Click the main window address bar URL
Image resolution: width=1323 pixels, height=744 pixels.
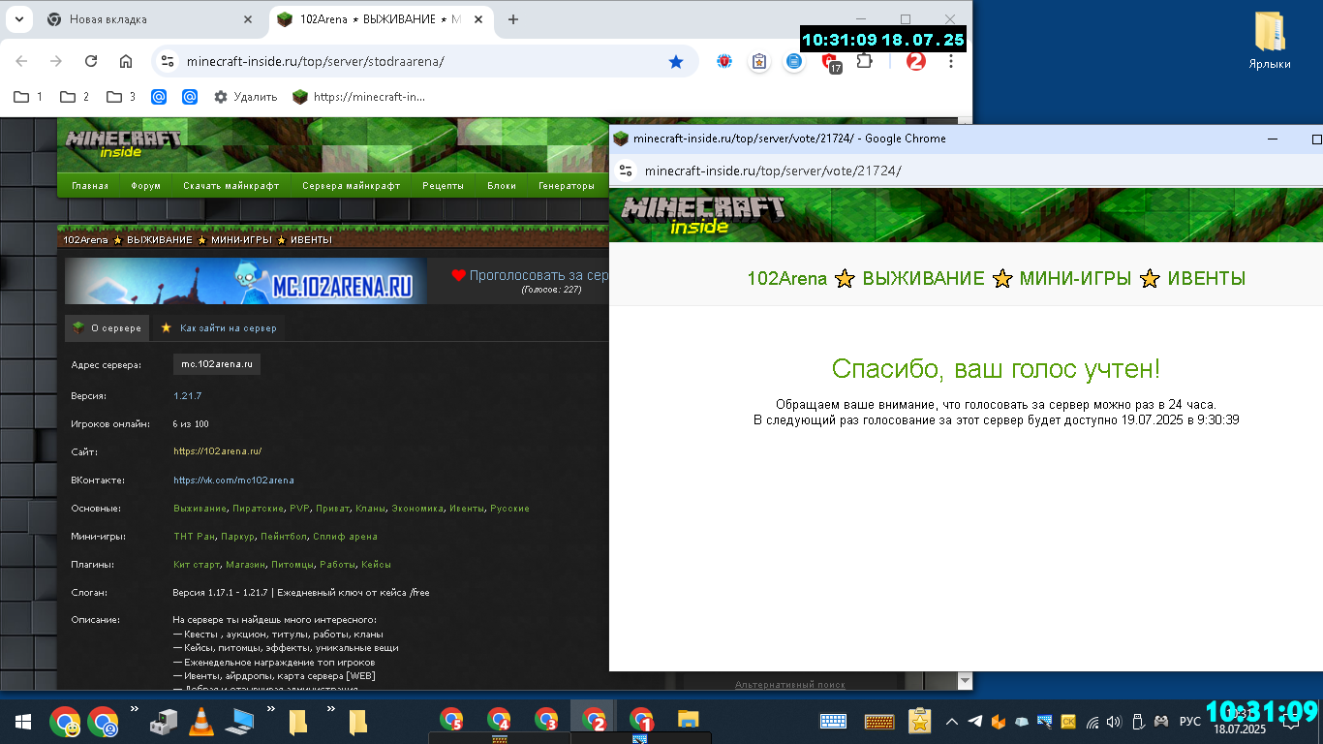[x=316, y=61]
